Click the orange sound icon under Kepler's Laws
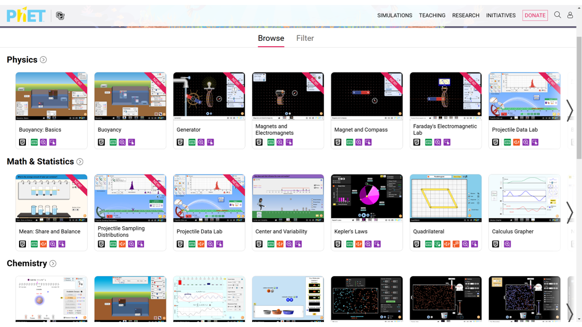The width and height of the screenshot is (582, 327). click(x=359, y=244)
